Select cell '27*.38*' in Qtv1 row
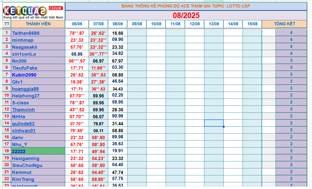This screenshot has height=189, width=312. pos(98,82)
